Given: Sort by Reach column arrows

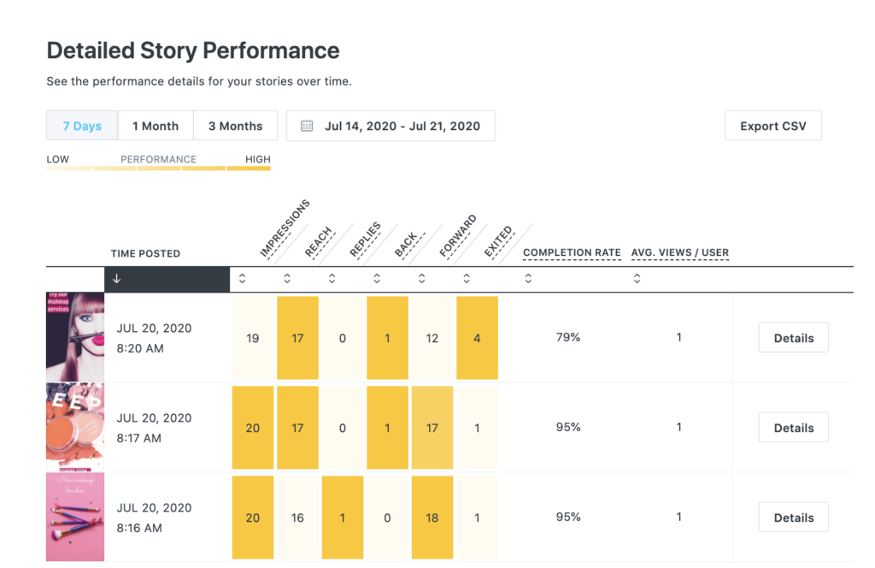Looking at the screenshot, I should coord(287,279).
